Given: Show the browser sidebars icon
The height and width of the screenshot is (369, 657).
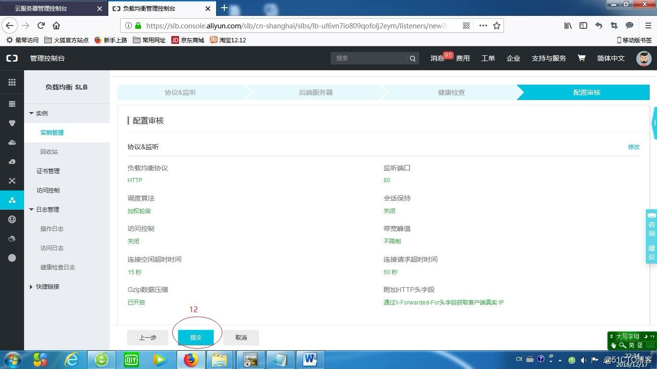Looking at the screenshot, I should point(583,25).
